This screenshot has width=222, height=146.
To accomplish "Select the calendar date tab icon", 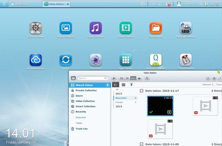I will pos(124,85).
